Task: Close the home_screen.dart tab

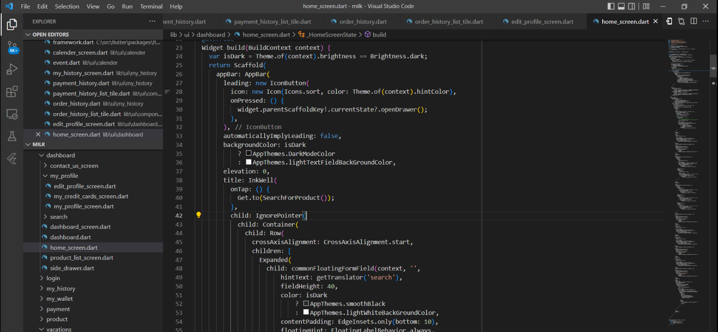Action: 655,21
